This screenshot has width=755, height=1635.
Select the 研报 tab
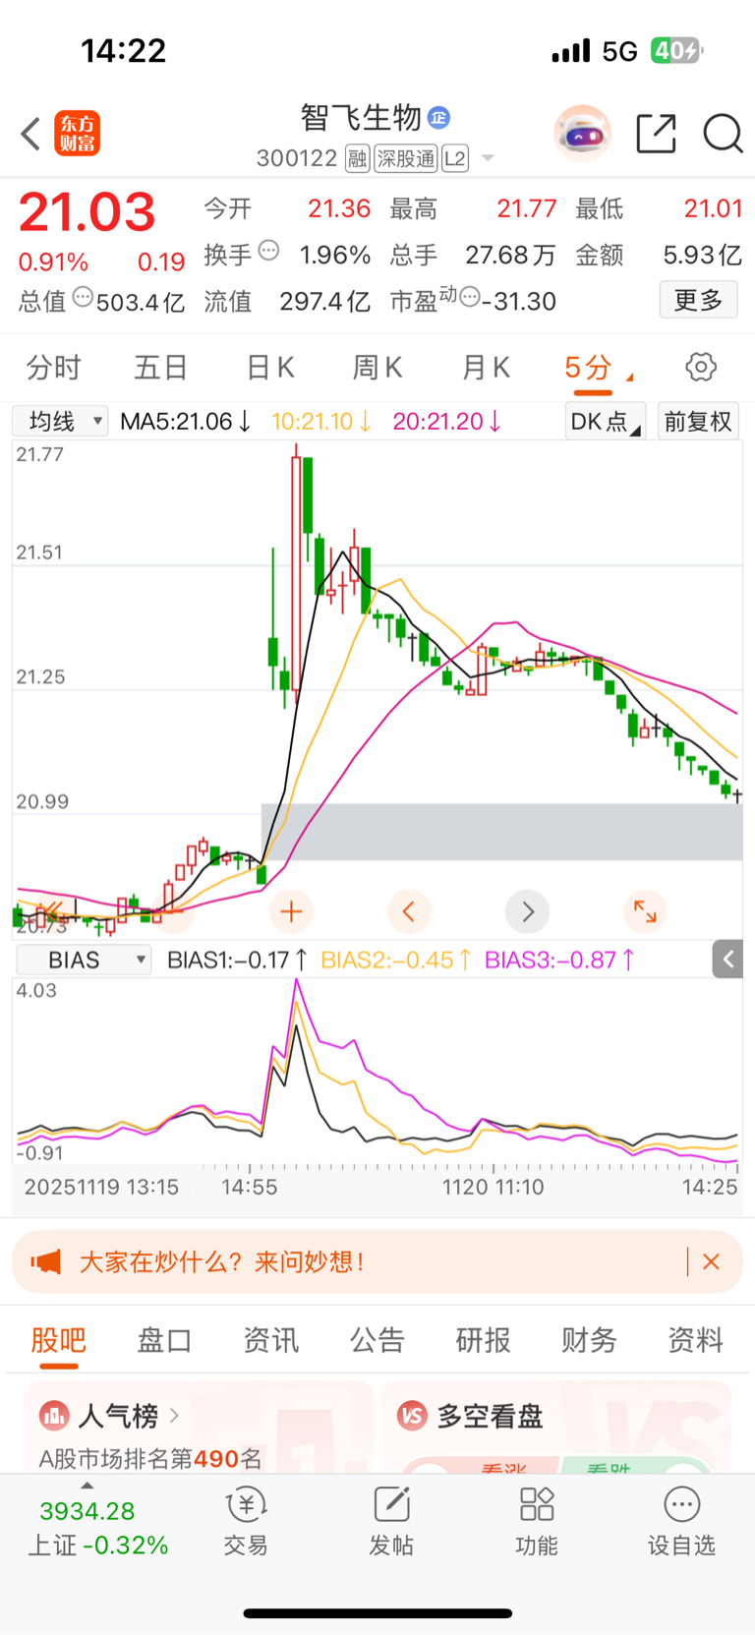[x=483, y=1340]
